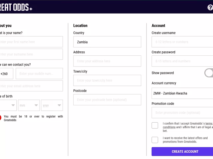Screen dimensions: 213x159
Task: Select the +260 country code box
Action: pos(6,74)
